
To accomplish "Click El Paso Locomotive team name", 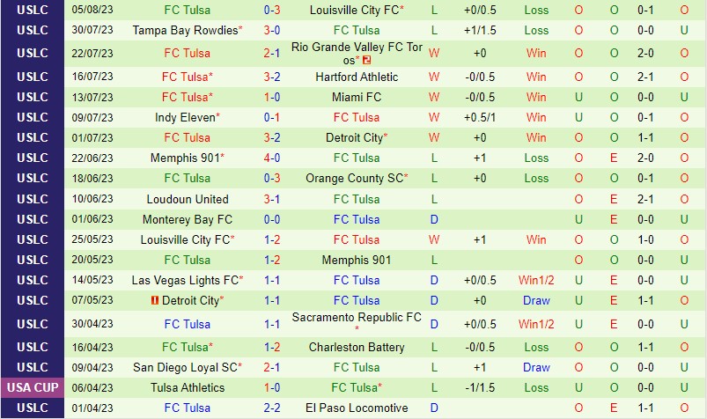I will [x=357, y=408].
